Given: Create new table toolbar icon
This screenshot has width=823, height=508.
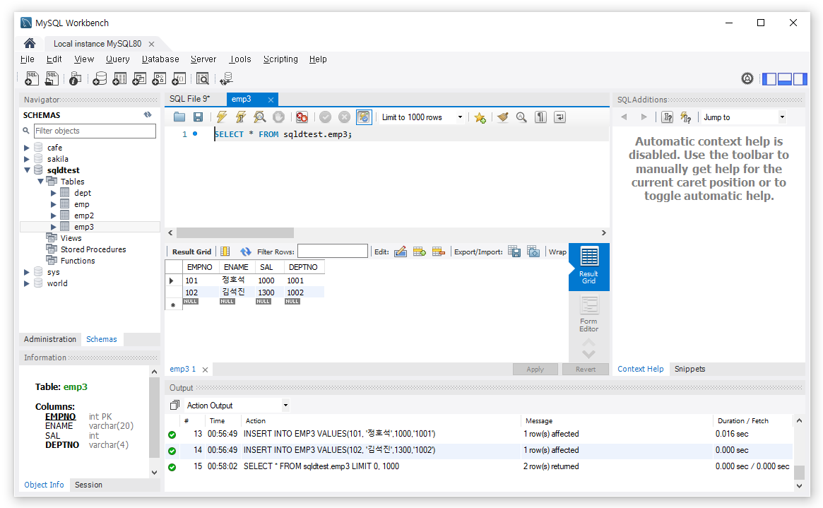Looking at the screenshot, I should click(x=119, y=78).
